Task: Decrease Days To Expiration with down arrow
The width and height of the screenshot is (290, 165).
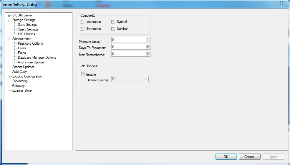Action: tap(148, 48)
